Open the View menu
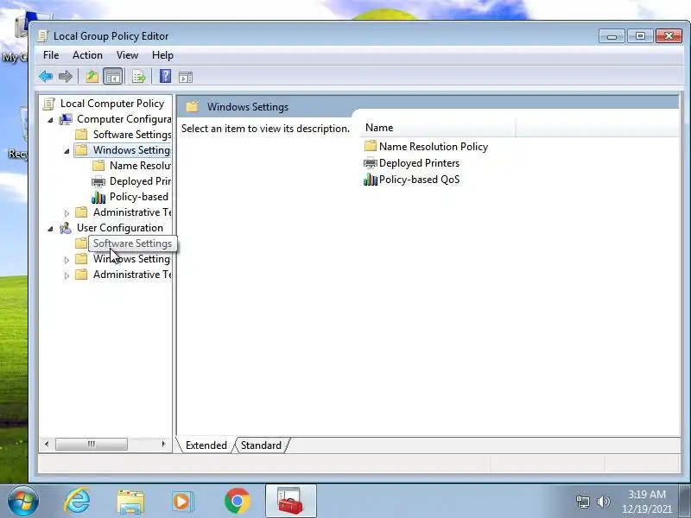691x518 pixels. pos(127,55)
